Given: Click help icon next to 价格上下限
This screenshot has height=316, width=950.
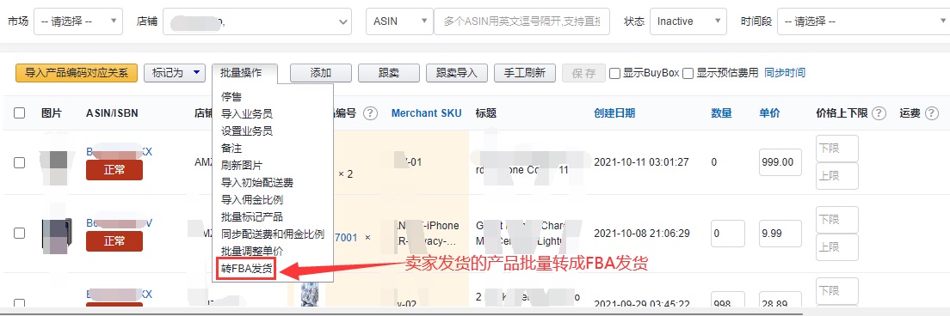Looking at the screenshot, I should pyautogui.click(x=880, y=113).
